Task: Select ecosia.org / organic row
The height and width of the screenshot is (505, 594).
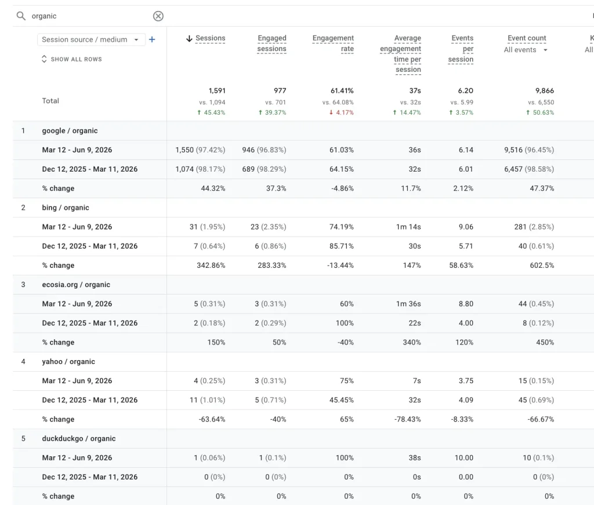Action: click(x=76, y=285)
